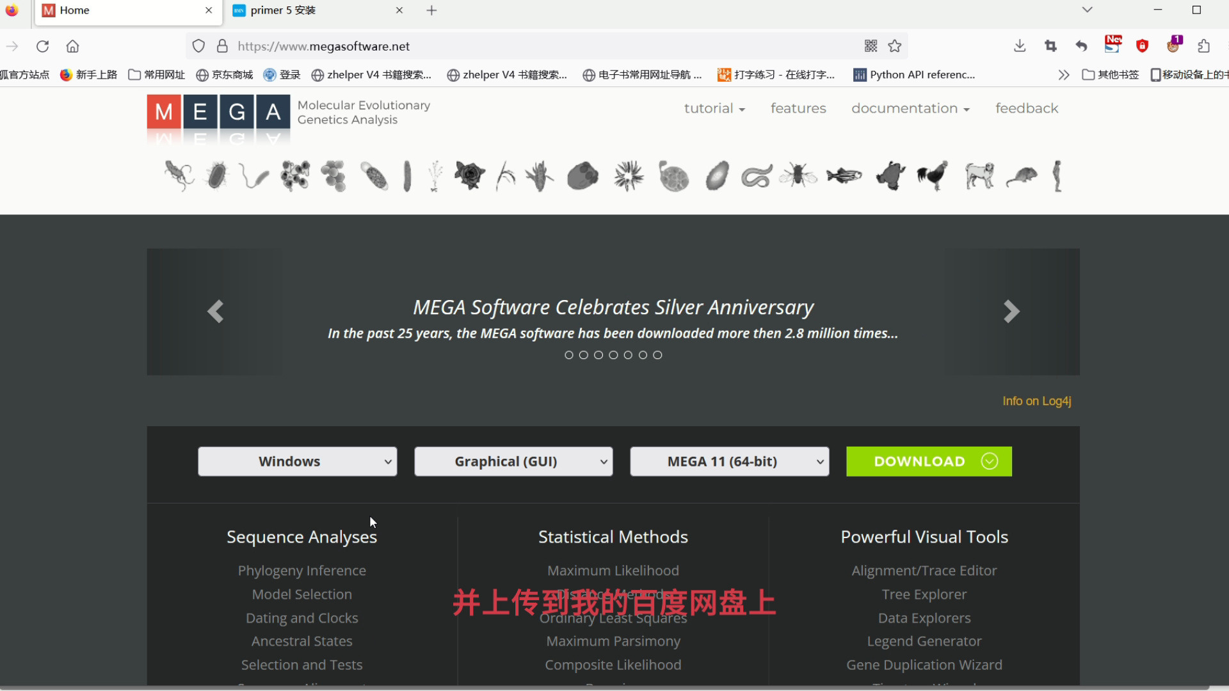
Task: Show site security lock information
Action: [x=222, y=46]
